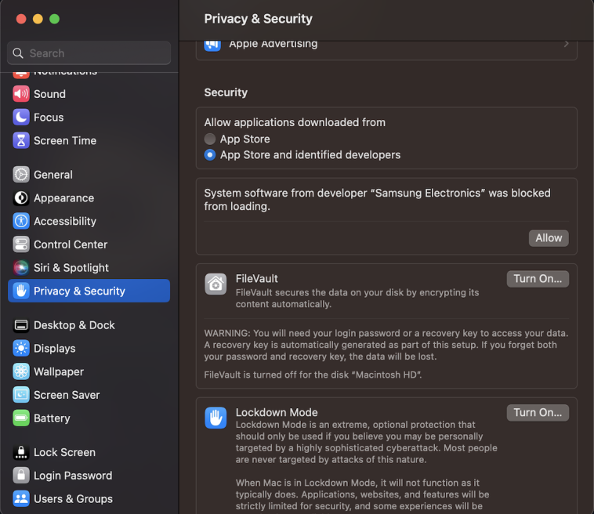Click the Screen Saver icon
The width and height of the screenshot is (594, 514).
21,395
